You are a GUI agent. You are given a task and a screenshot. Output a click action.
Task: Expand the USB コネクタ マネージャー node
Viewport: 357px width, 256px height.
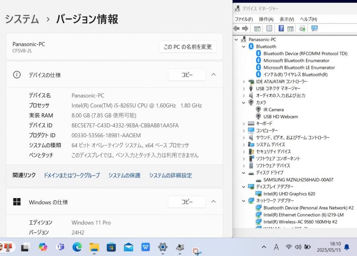[243, 89]
